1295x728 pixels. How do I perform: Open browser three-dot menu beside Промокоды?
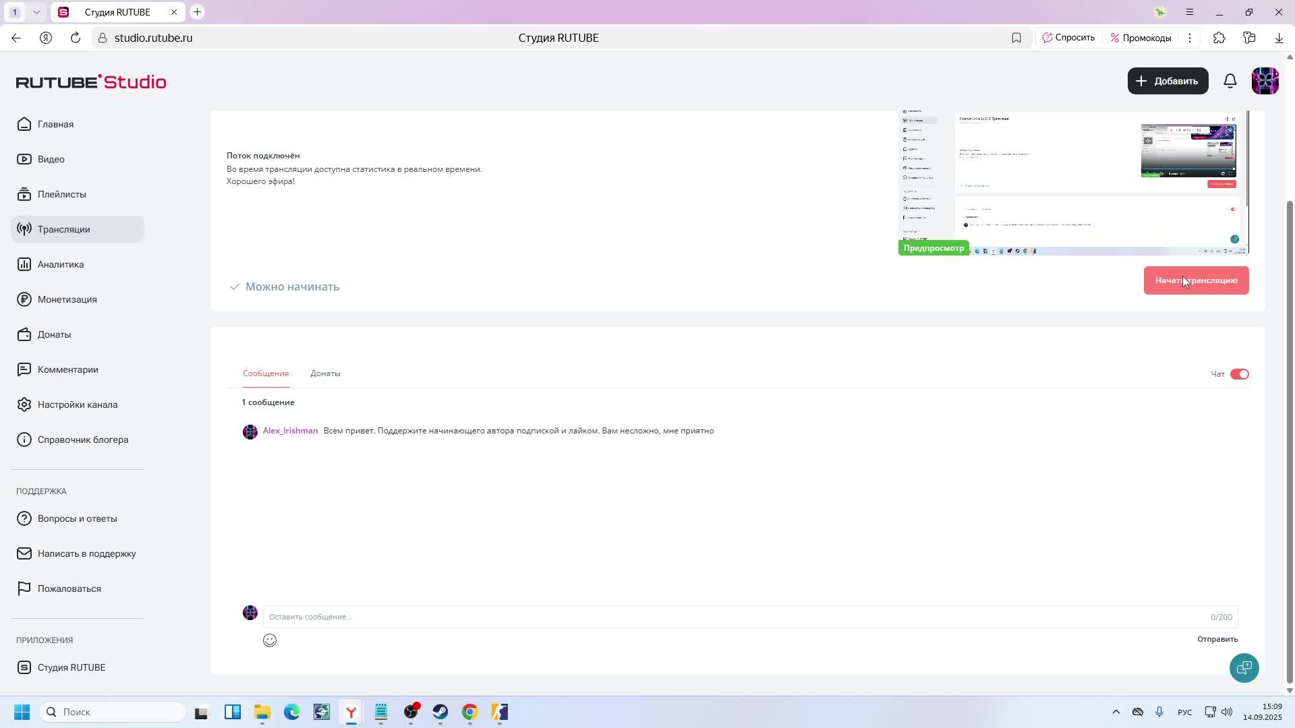click(1190, 38)
